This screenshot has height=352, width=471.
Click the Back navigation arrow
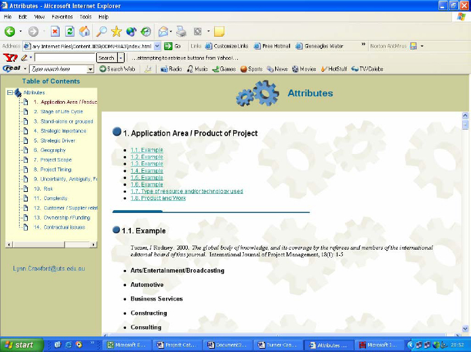(x=9, y=31)
